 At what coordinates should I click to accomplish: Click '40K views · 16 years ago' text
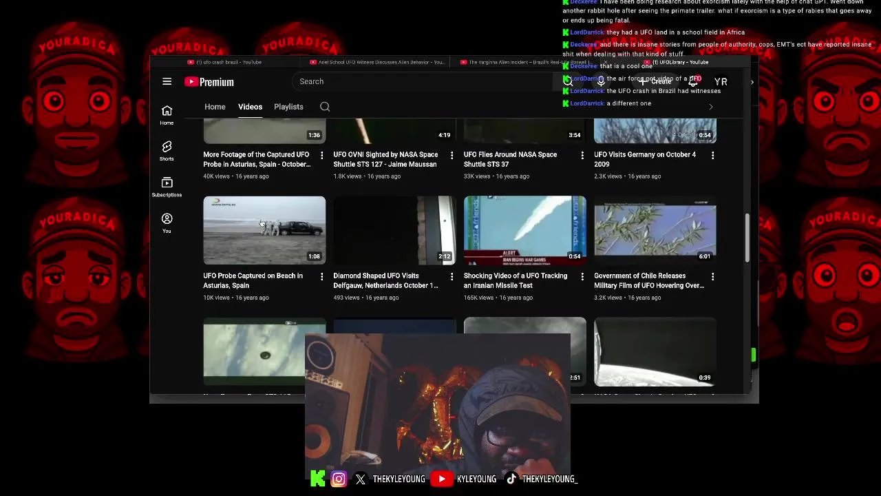click(x=236, y=176)
